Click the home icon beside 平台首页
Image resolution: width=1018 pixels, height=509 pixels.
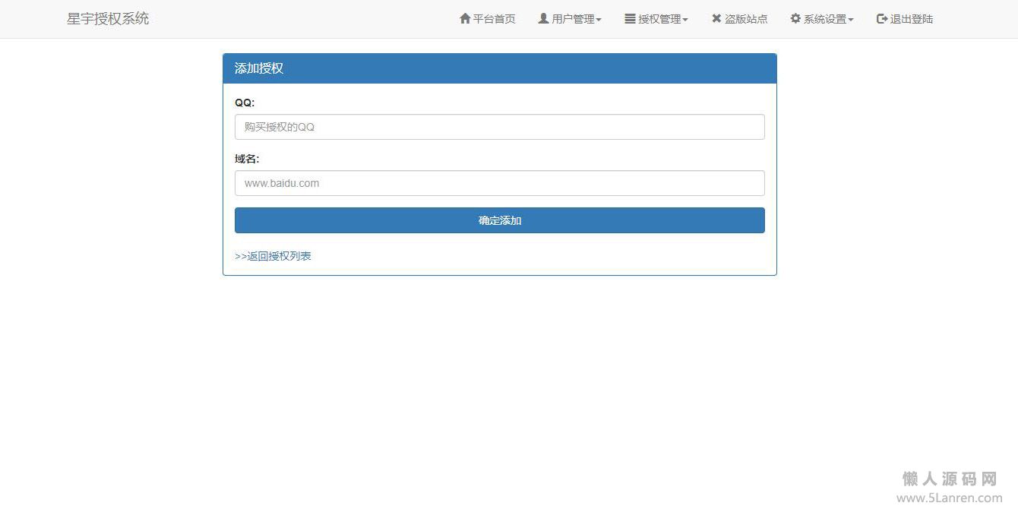click(x=465, y=19)
